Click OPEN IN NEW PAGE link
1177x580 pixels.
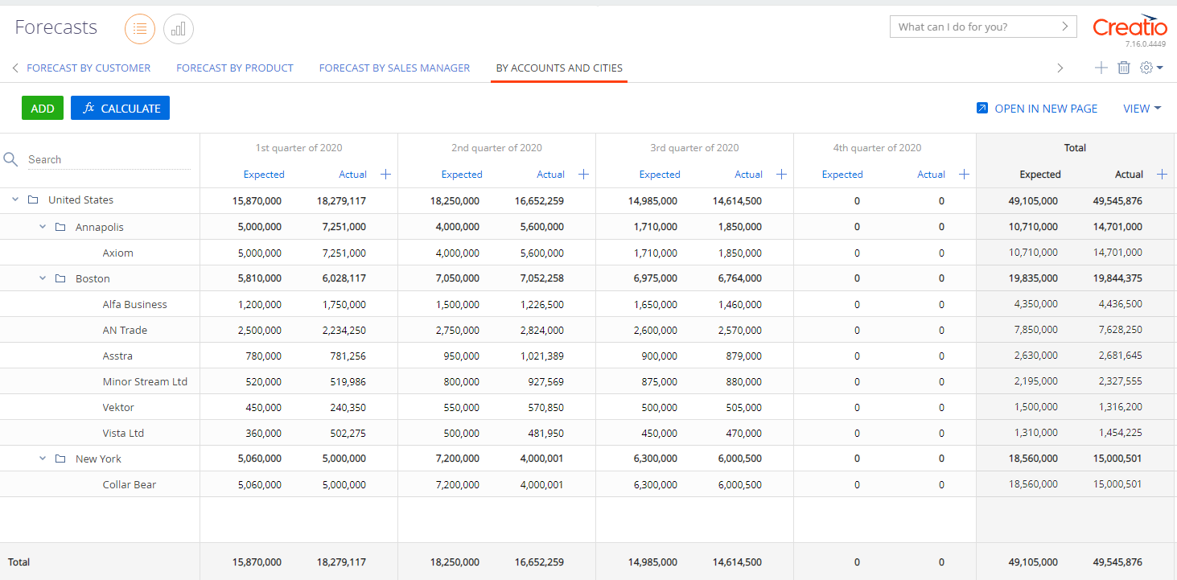pos(1046,109)
